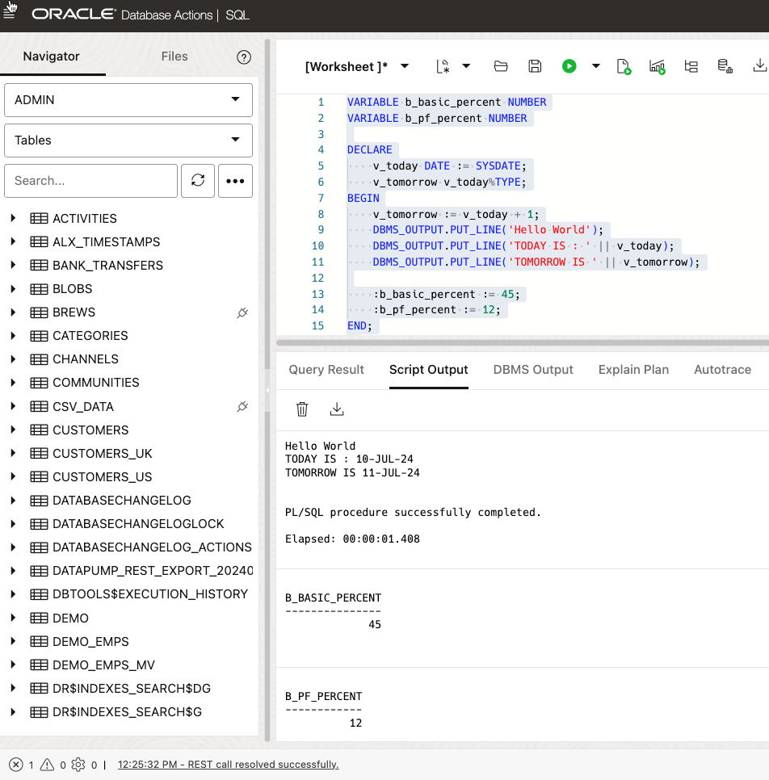769x780 pixels.
Task: Download the script output
Action: pos(337,409)
